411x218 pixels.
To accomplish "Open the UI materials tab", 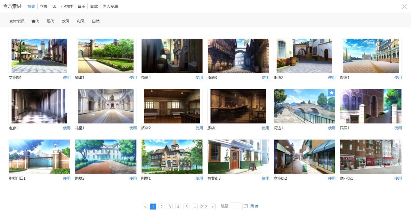I will point(54,6).
